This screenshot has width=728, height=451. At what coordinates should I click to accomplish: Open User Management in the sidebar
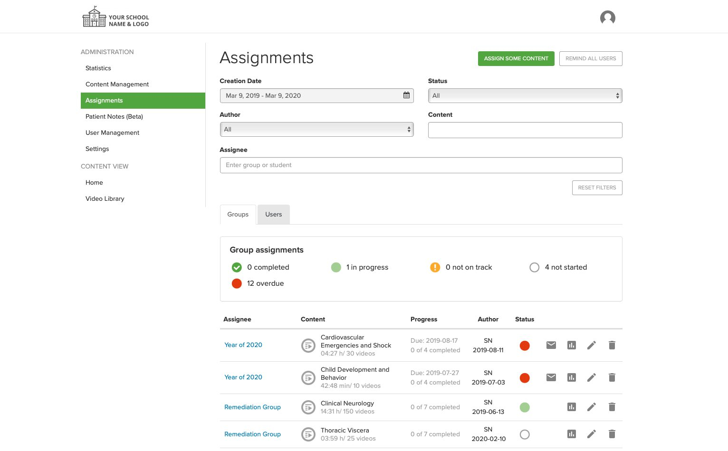pos(113,133)
